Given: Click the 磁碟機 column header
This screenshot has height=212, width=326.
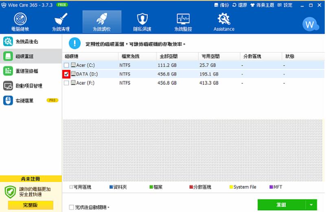Looking at the screenshot, I should (x=90, y=56).
